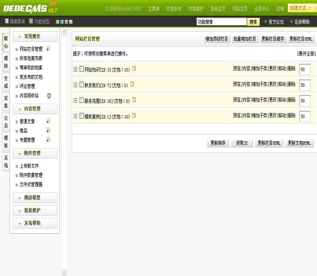Open 内容发布 in the top navigation
Screen dimensions: 317x276
point(174,9)
